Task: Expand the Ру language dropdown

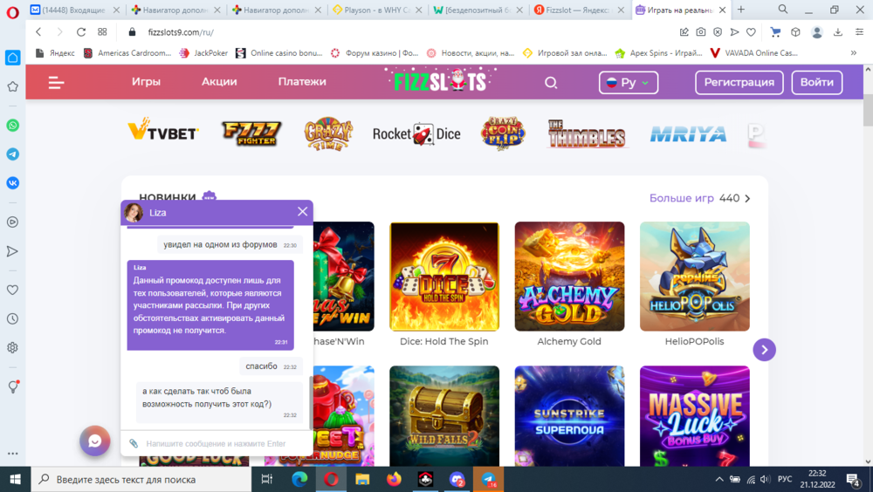Action: click(x=628, y=83)
